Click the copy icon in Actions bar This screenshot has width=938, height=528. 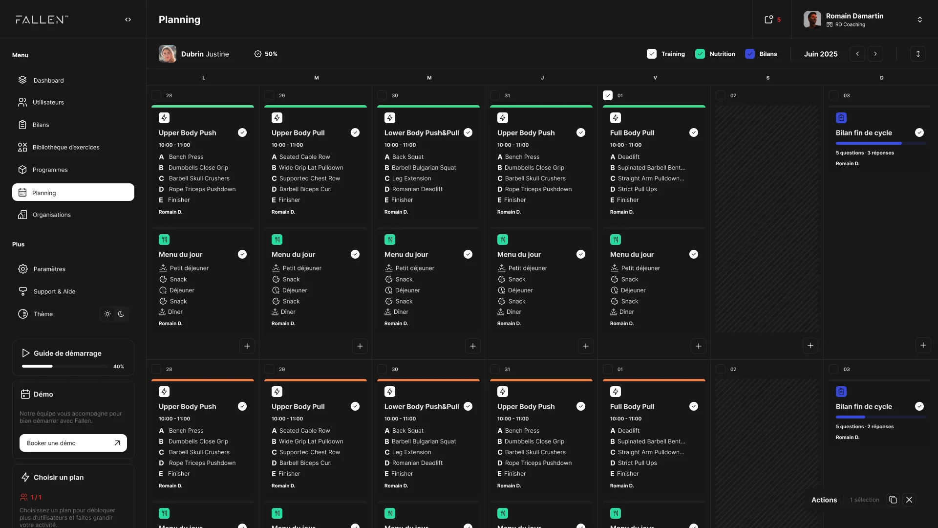click(893, 500)
